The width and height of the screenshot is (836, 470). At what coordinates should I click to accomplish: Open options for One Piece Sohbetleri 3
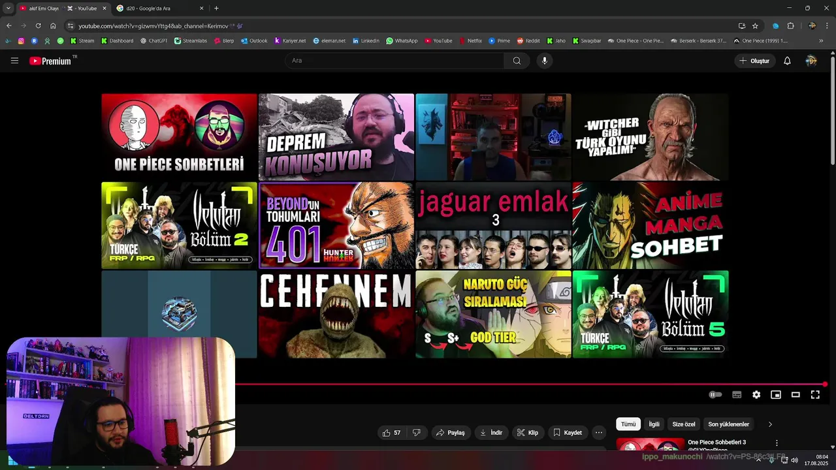click(x=777, y=443)
